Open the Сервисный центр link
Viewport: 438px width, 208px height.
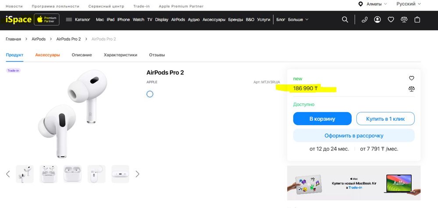click(x=106, y=6)
